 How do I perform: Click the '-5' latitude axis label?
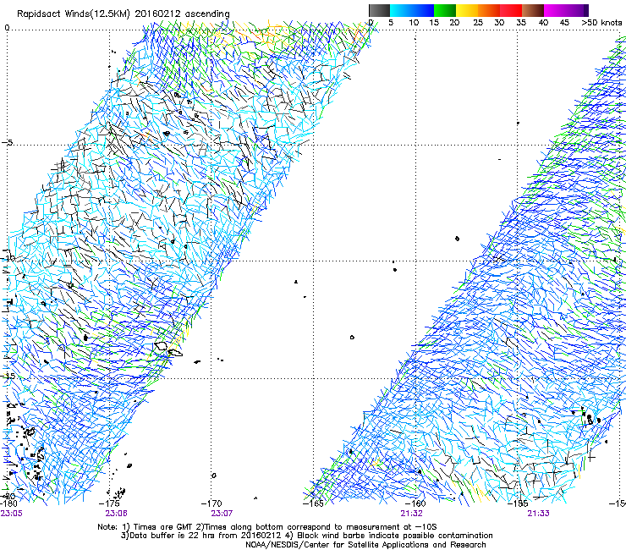tap(8, 143)
